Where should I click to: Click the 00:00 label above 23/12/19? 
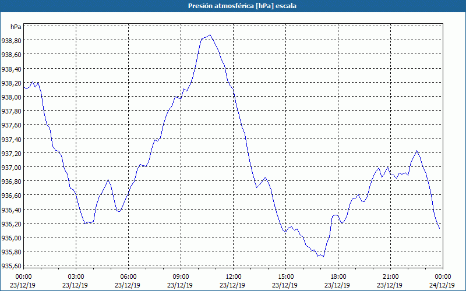tap(24, 277)
